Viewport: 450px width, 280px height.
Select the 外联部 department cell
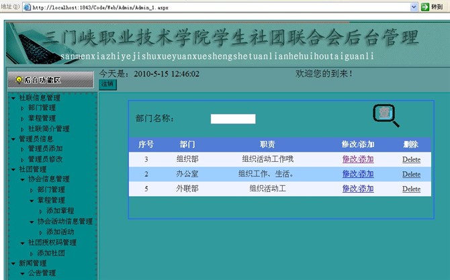click(x=187, y=189)
